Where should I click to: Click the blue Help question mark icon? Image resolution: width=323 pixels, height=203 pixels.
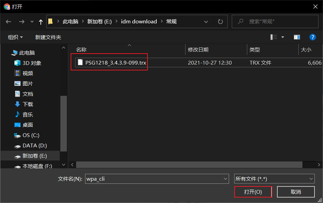point(312,37)
